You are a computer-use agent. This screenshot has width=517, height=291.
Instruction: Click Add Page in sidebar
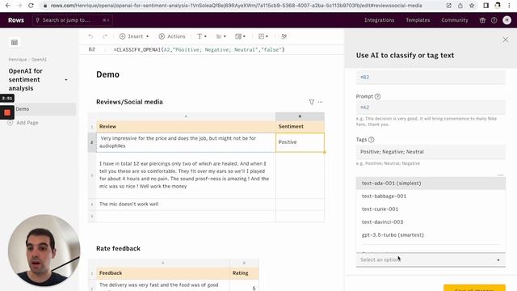(x=23, y=122)
